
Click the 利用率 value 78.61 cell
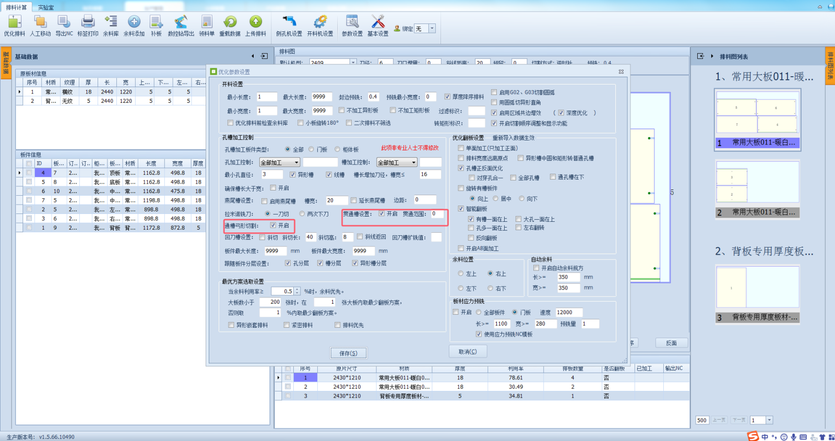click(516, 377)
